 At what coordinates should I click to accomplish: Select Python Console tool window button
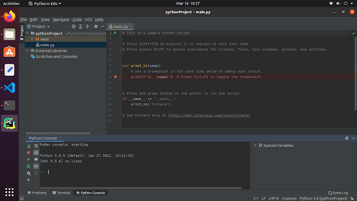pyautogui.click(x=90, y=193)
